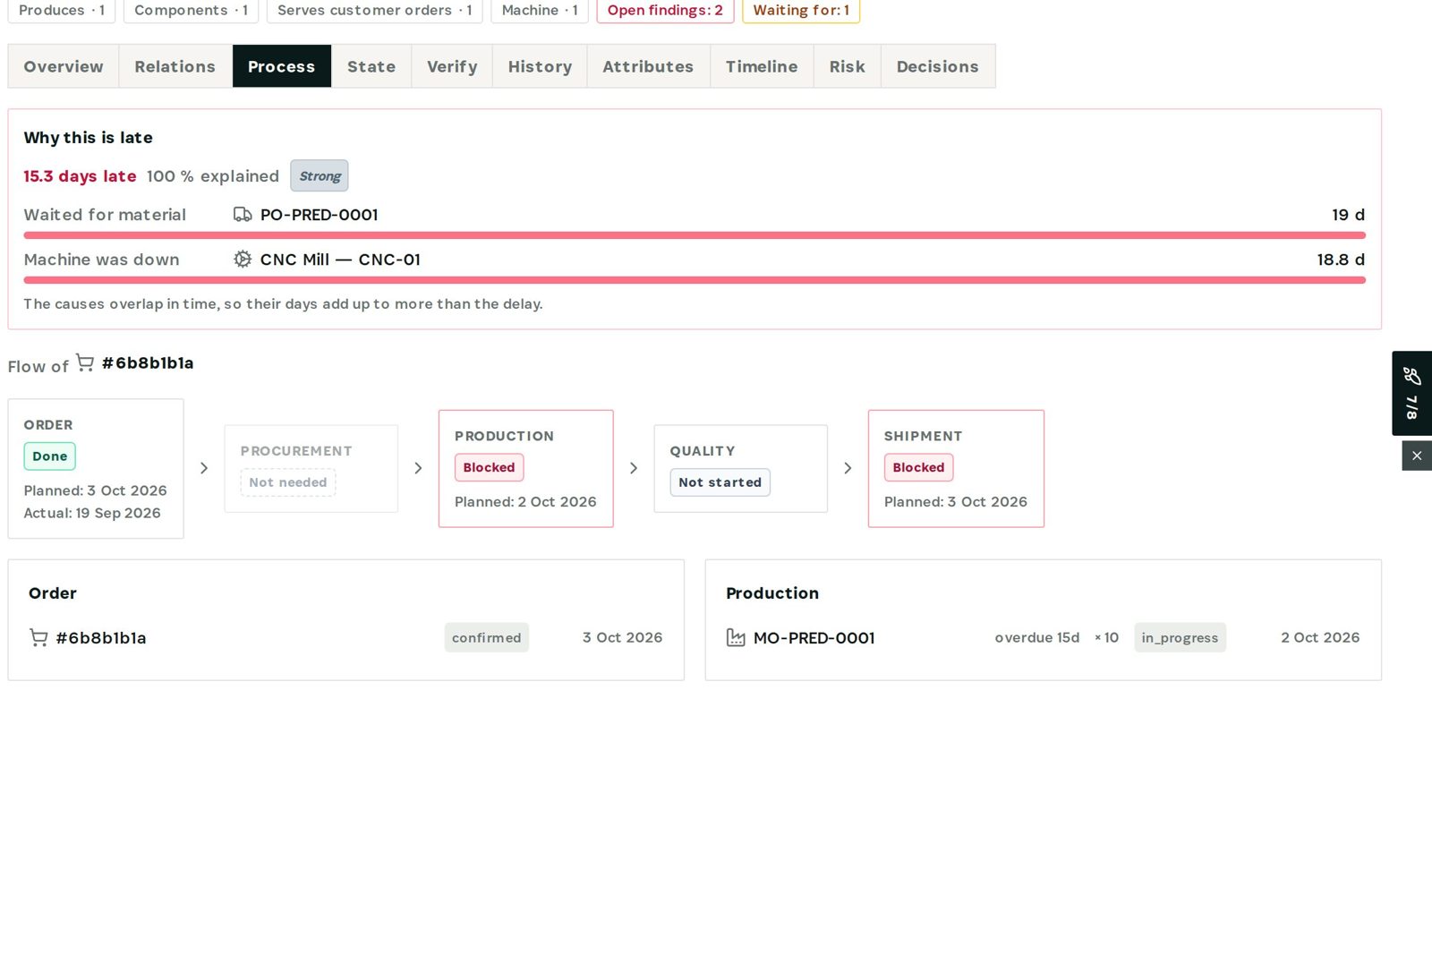Open the Attributes tab
The height and width of the screenshot is (971, 1432).
click(x=648, y=66)
